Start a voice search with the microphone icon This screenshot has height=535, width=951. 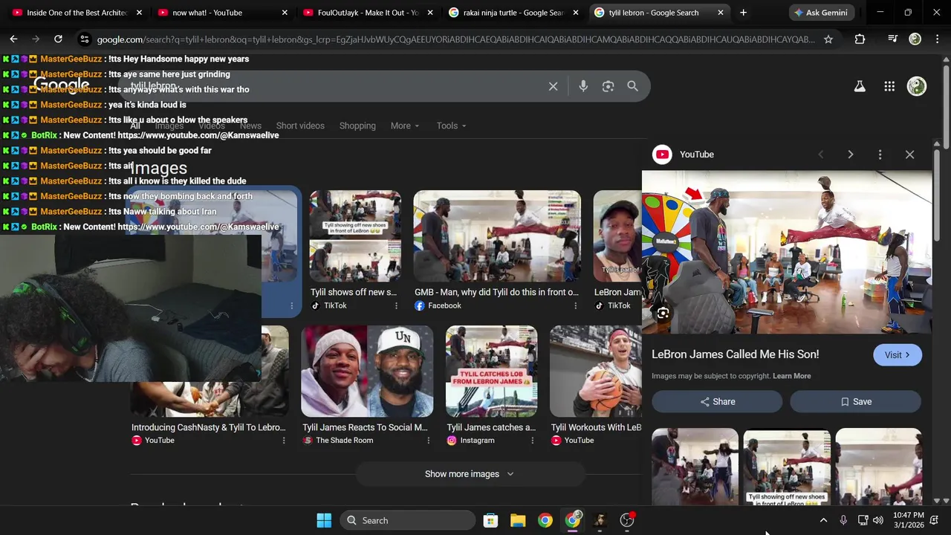(583, 86)
